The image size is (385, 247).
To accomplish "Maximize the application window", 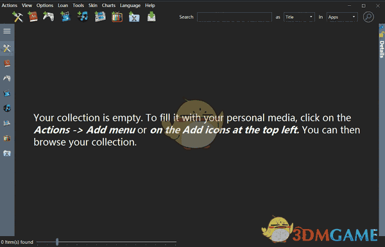I will [x=363, y=5].
